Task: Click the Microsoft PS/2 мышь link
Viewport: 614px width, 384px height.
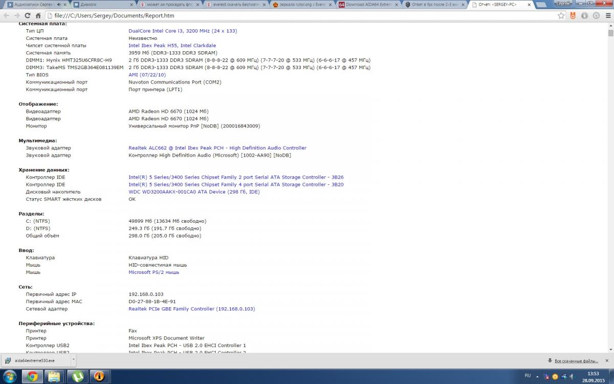Action: [x=153, y=272]
